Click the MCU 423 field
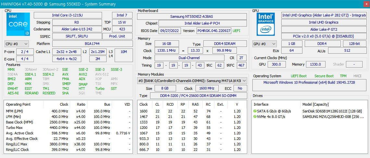 tap(122, 29)
